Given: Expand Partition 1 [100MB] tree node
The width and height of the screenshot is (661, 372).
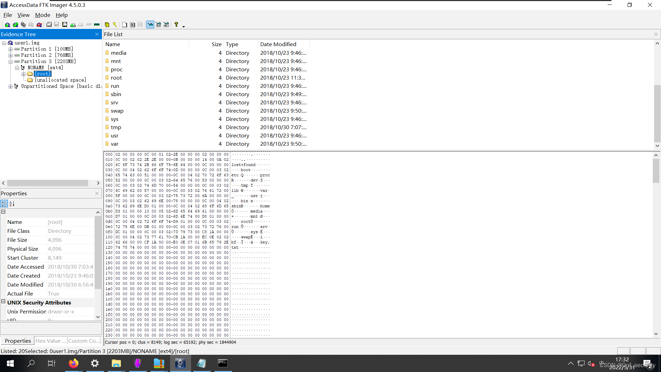Looking at the screenshot, I should pyautogui.click(x=10, y=49).
